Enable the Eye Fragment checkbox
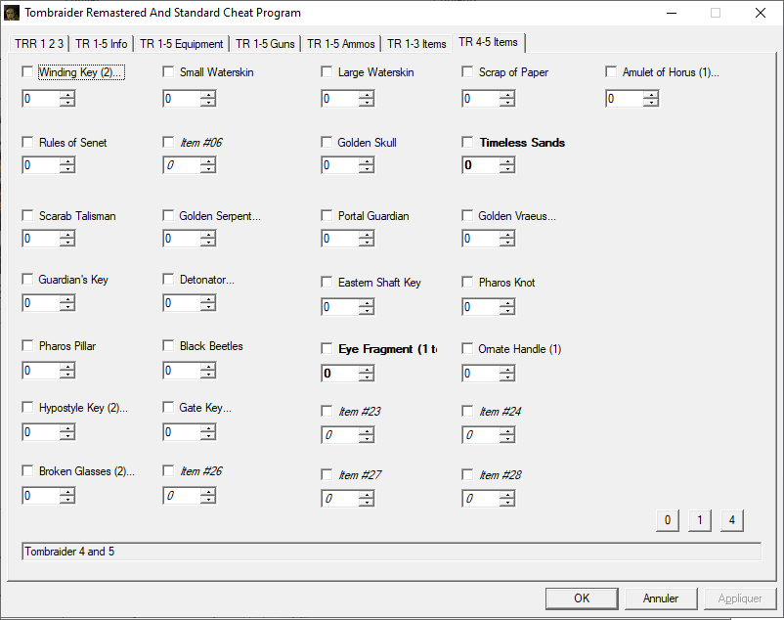The image size is (784, 620). point(327,348)
